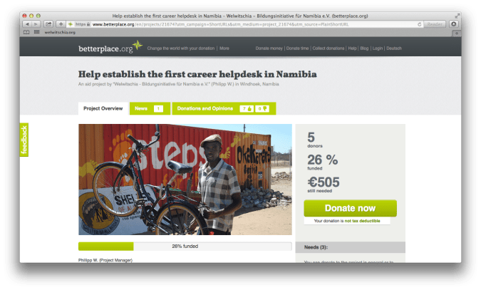Click the thumbs-down opinions count badge
This screenshot has height=290, width=481.
coord(262,108)
